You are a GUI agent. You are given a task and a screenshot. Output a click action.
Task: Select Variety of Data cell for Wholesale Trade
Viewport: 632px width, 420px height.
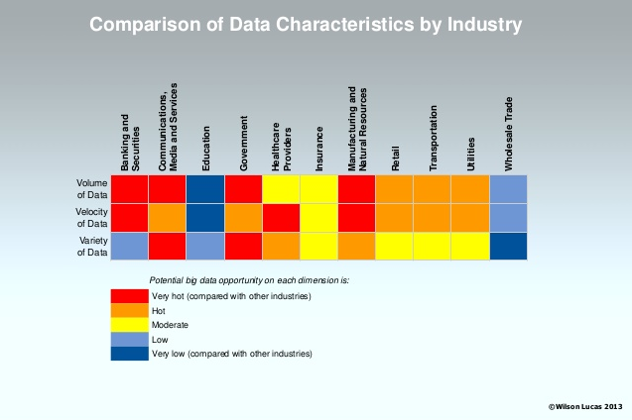[x=508, y=245]
